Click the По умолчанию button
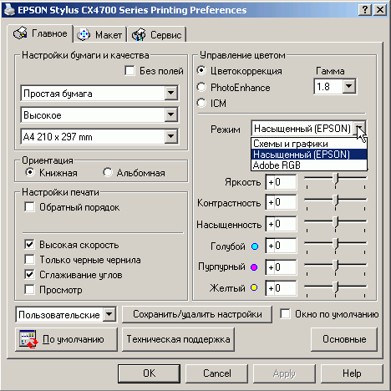The image size is (391, 391). [x=66, y=339]
